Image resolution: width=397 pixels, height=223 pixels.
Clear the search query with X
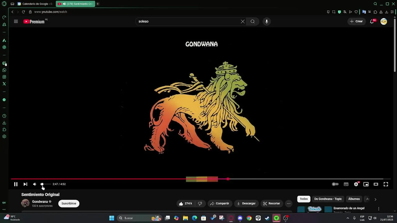[x=243, y=21]
